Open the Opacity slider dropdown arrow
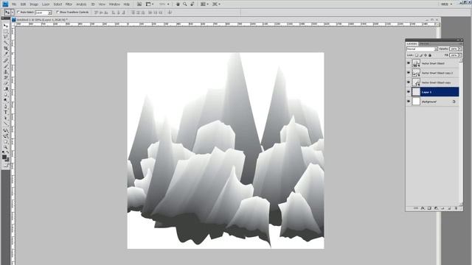The width and height of the screenshot is (472, 265). pyautogui.click(x=460, y=49)
